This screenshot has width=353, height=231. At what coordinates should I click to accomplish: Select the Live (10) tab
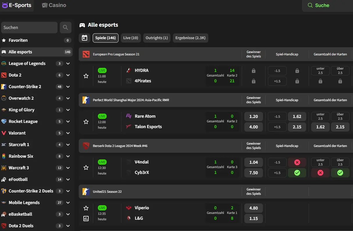tap(131, 38)
